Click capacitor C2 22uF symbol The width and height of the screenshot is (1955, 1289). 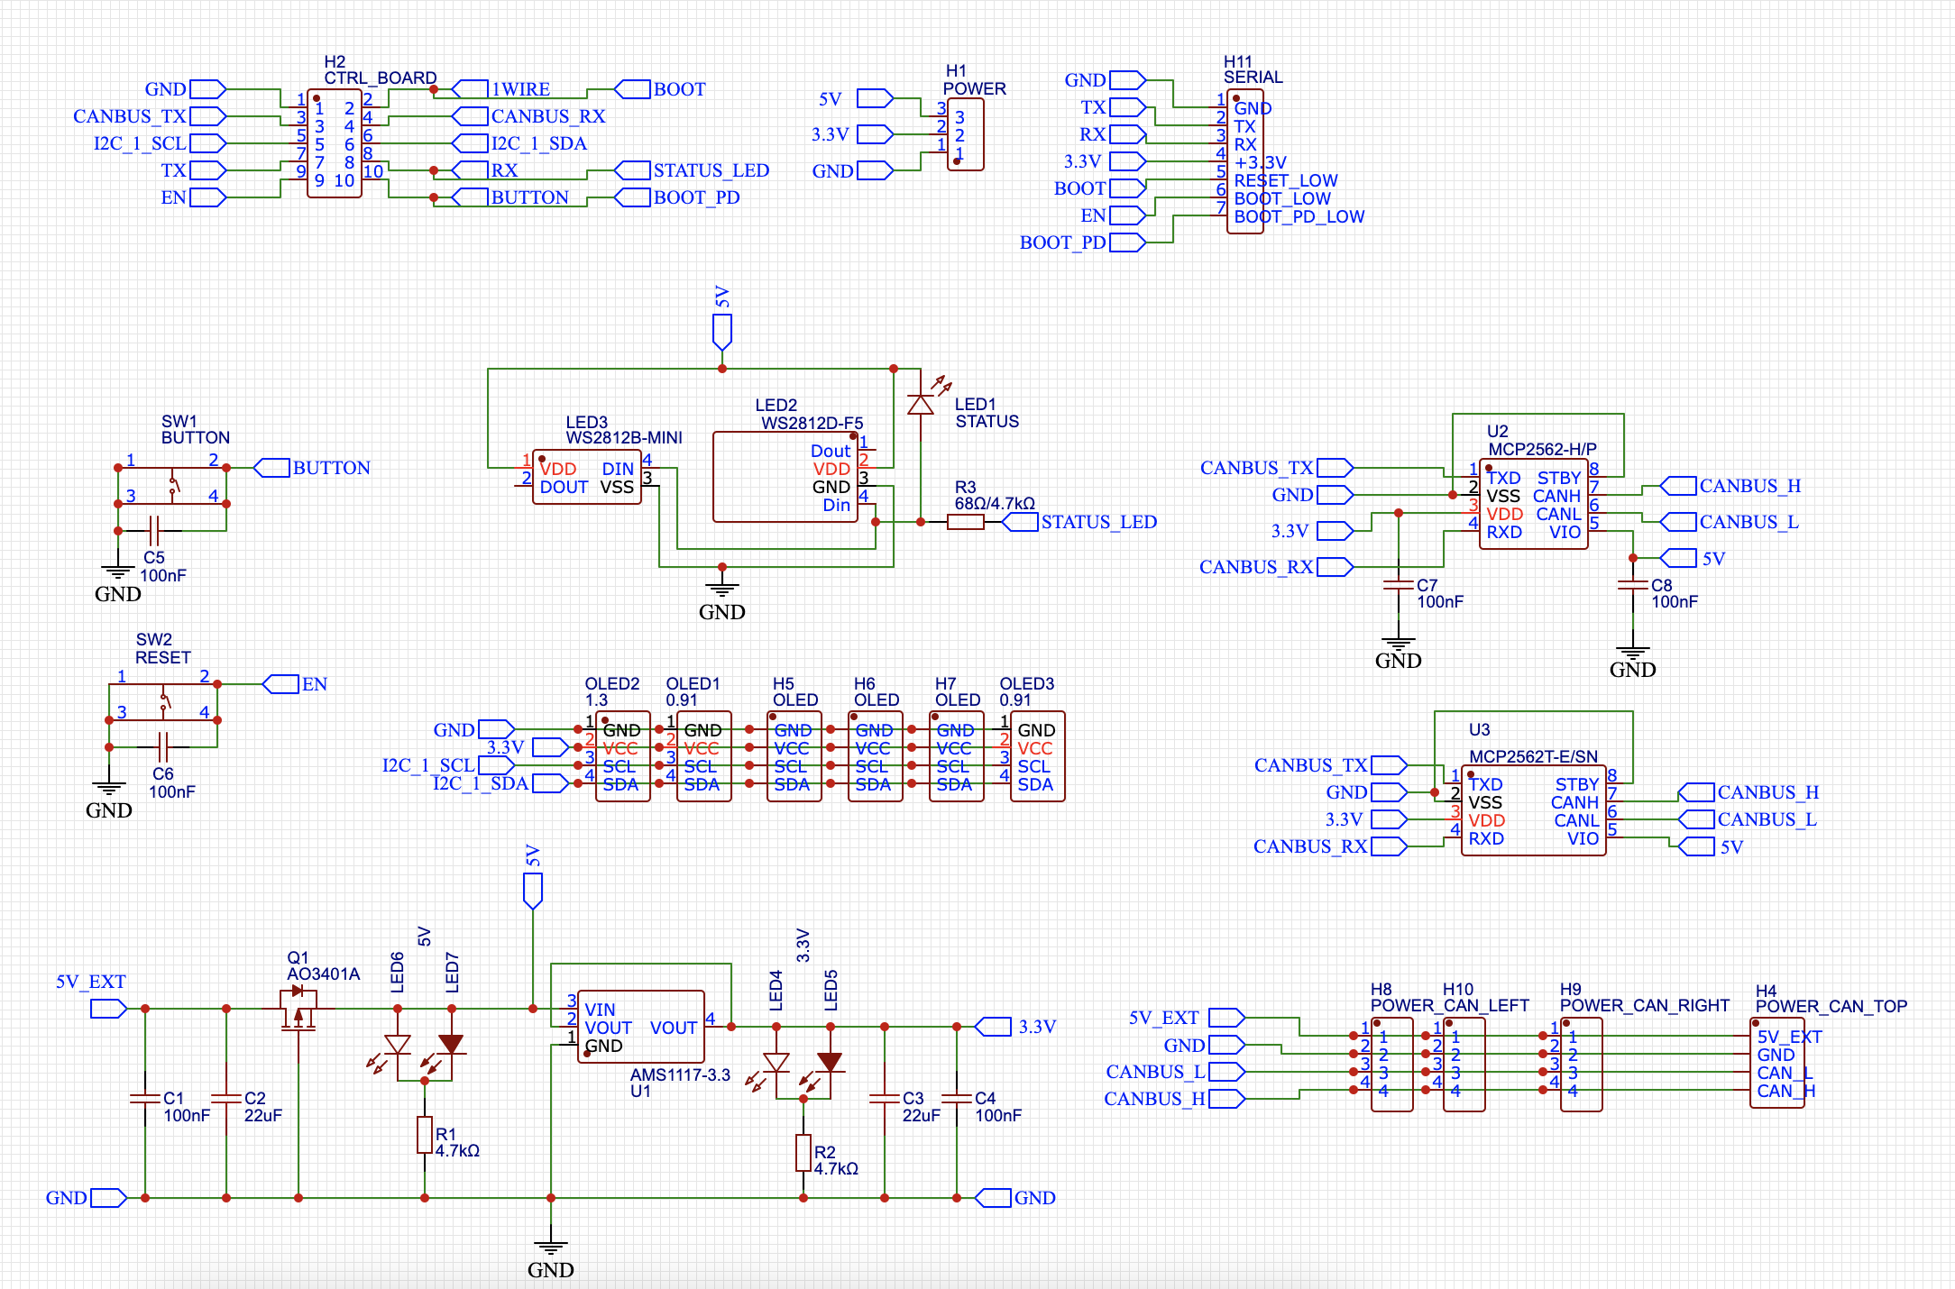tap(226, 1099)
